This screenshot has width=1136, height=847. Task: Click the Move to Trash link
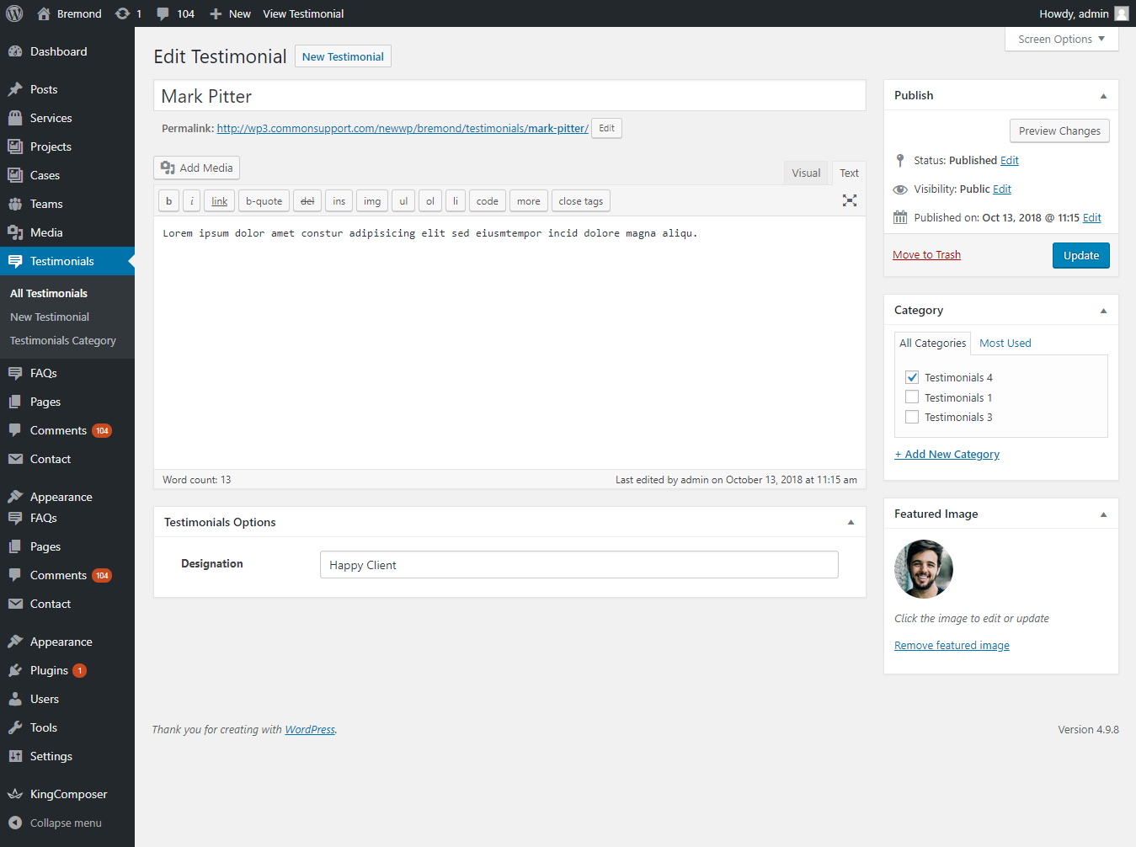click(926, 254)
